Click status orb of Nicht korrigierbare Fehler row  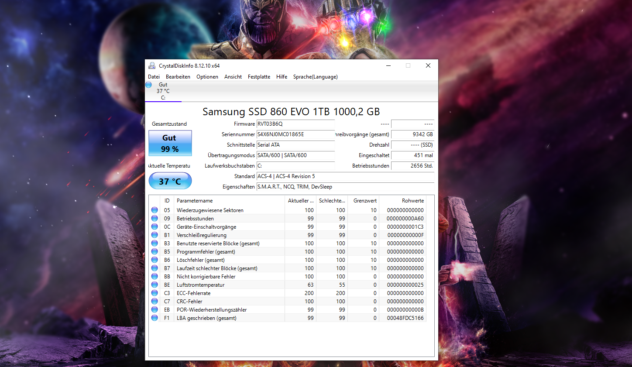(x=155, y=276)
